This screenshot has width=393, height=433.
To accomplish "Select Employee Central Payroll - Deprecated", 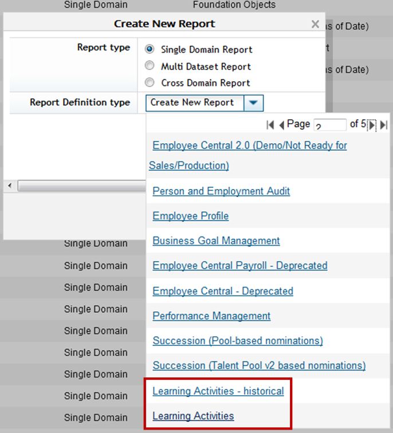I will 240,266.
